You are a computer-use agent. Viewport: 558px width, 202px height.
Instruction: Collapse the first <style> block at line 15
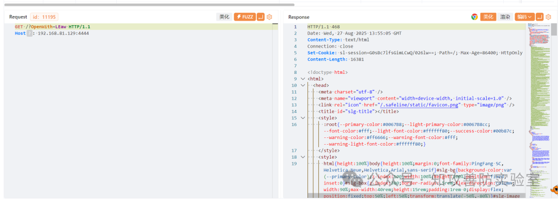(x=302, y=118)
